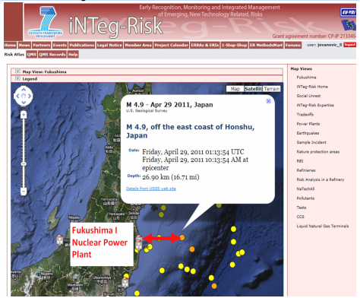This screenshot has height=298, width=360.
Task: Collapse the Map View: Fukushima panel
Action: point(17,71)
